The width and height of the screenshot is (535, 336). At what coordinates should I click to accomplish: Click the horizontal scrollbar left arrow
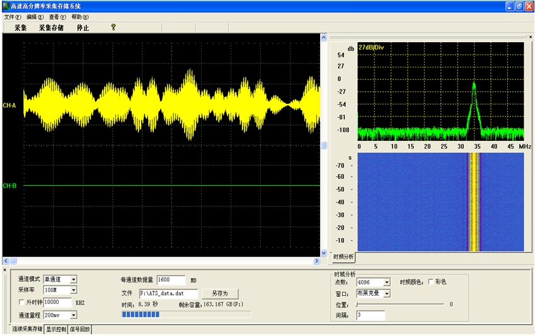pyautogui.click(x=6, y=260)
